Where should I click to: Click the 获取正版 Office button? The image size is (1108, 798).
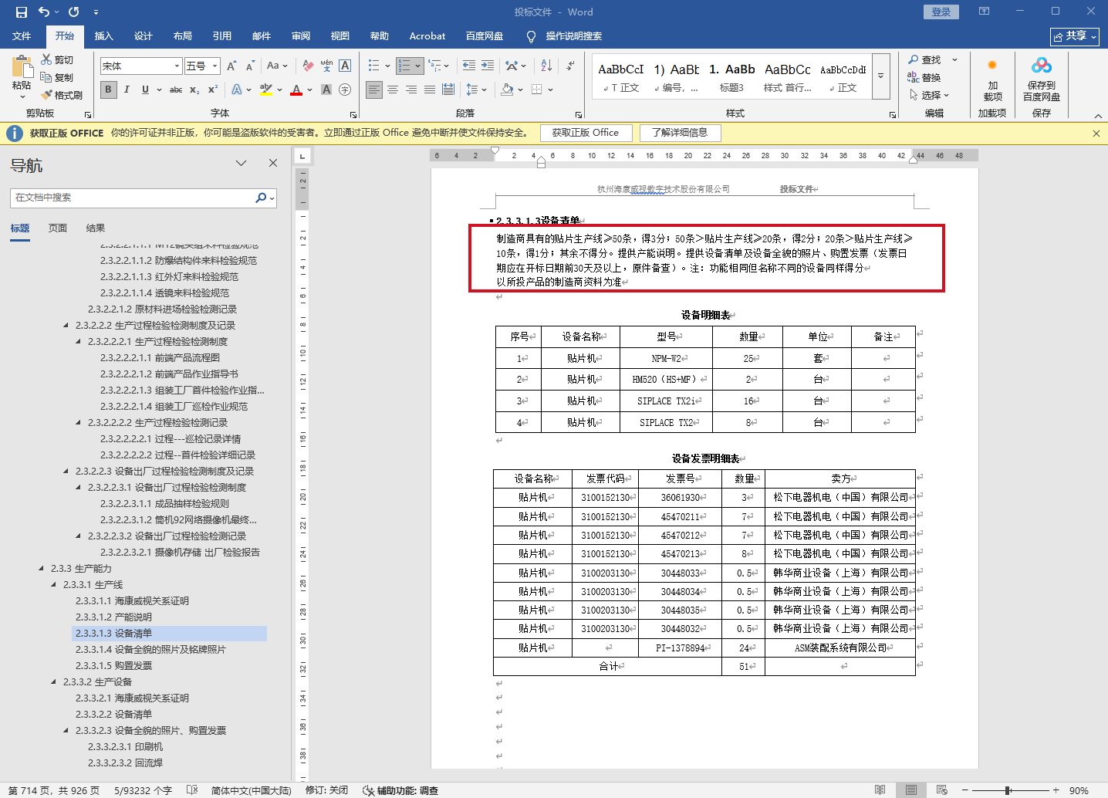[x=586, y=133]
